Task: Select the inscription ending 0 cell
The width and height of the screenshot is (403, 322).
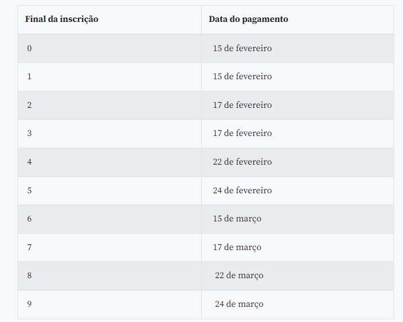Action: tap(30, 48)
